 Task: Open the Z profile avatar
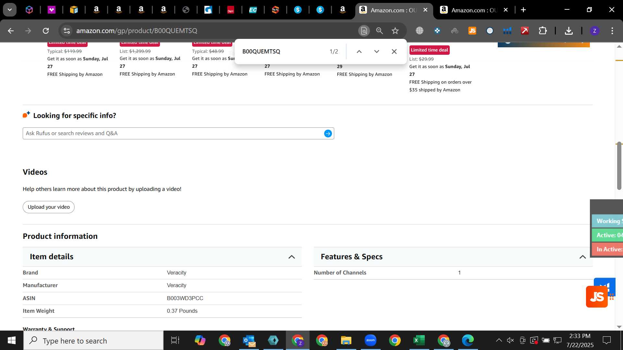(594, 31)
